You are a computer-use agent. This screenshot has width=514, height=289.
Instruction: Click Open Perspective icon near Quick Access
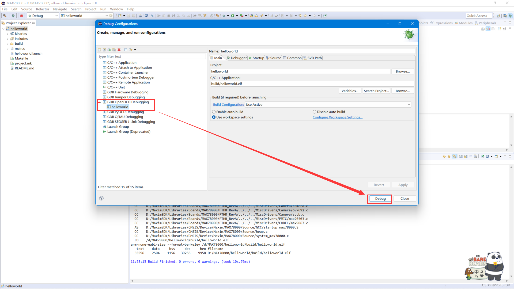498,16
